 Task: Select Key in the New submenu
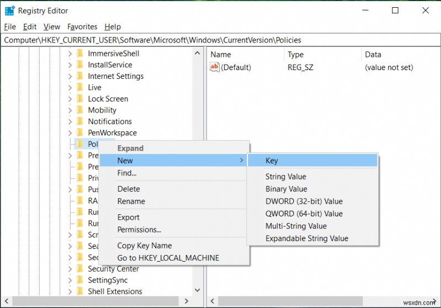click(x=313, y=161)
